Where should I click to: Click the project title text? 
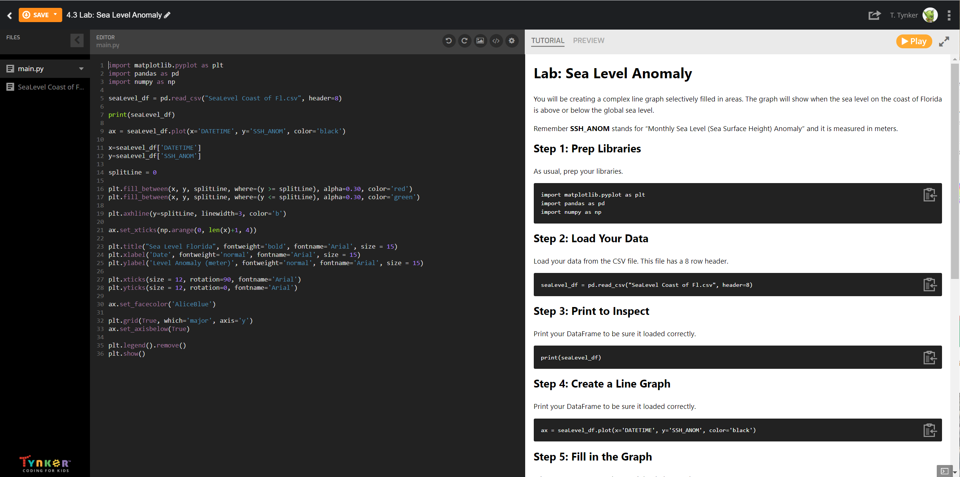pos(114,15)
